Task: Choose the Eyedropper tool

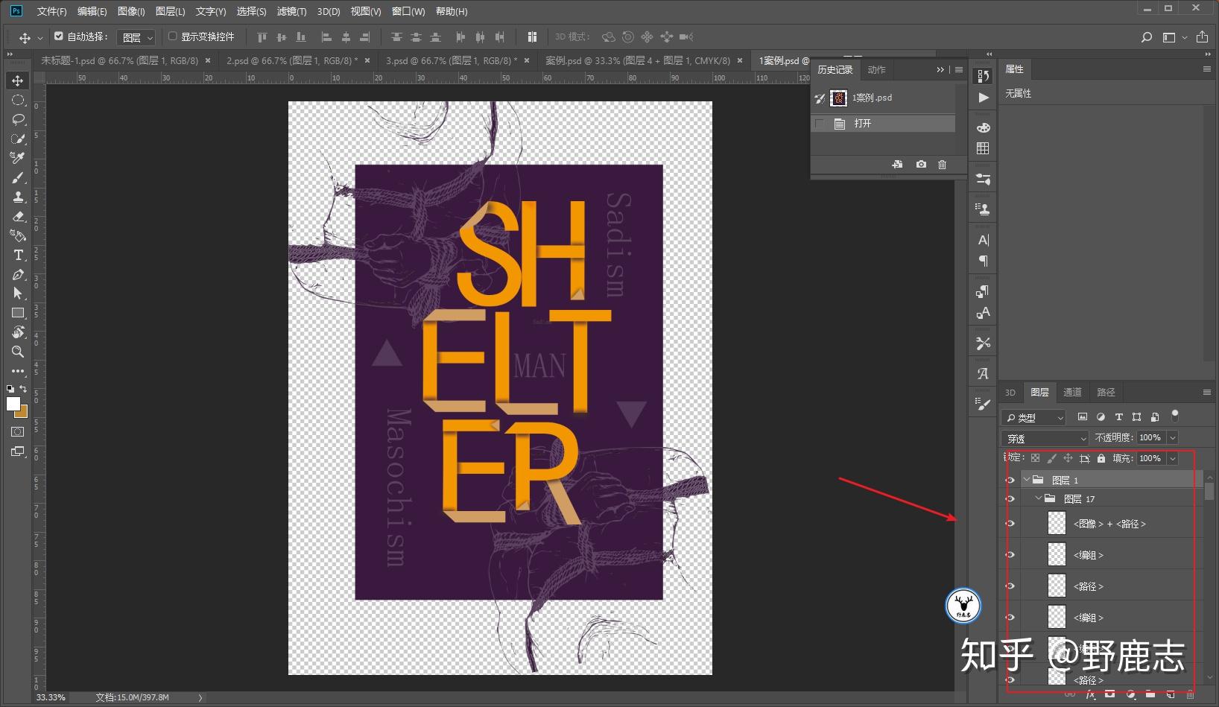Action: 18,158
